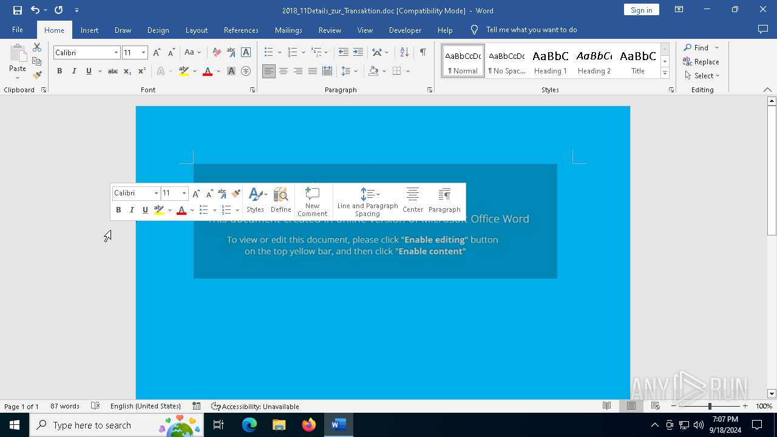Screen dimensions: 777x437
Task: Open mini toolbar font name dropdown
Action: (x=156, y=193)
